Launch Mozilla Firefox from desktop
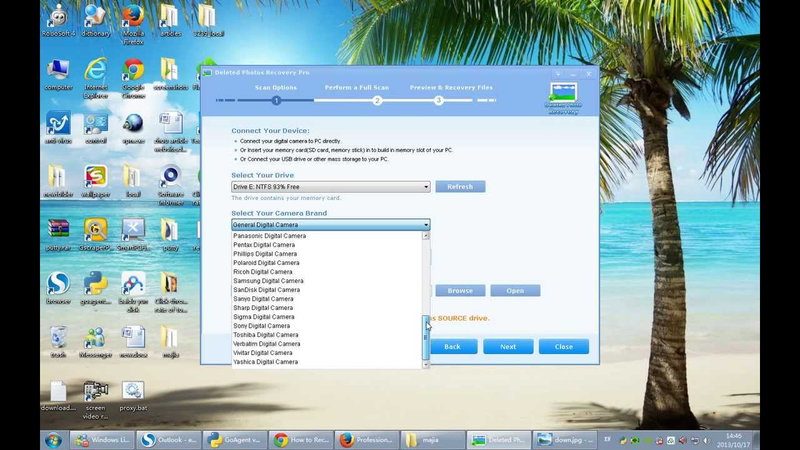Image resolution: width=800 pixels, height=450 pixels. pos(133,24)
